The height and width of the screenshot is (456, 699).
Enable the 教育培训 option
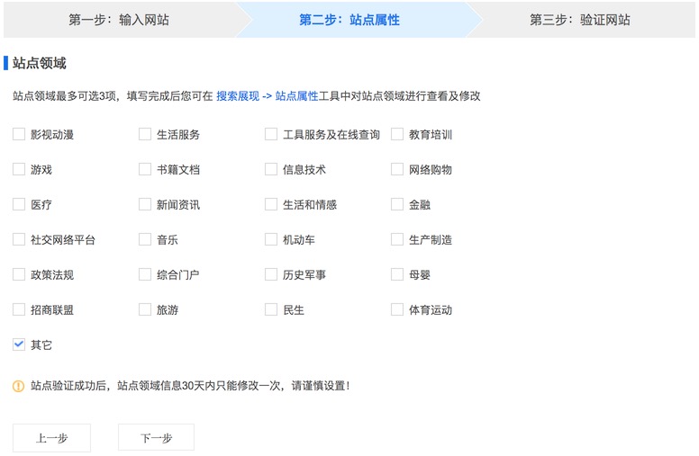[397, 135]
